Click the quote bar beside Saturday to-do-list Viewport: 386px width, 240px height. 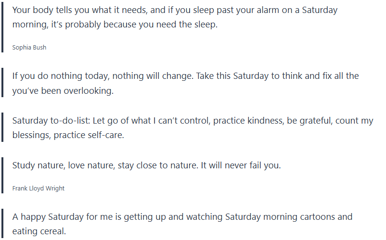(2, 128)
